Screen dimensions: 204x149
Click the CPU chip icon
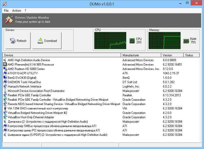132,41
